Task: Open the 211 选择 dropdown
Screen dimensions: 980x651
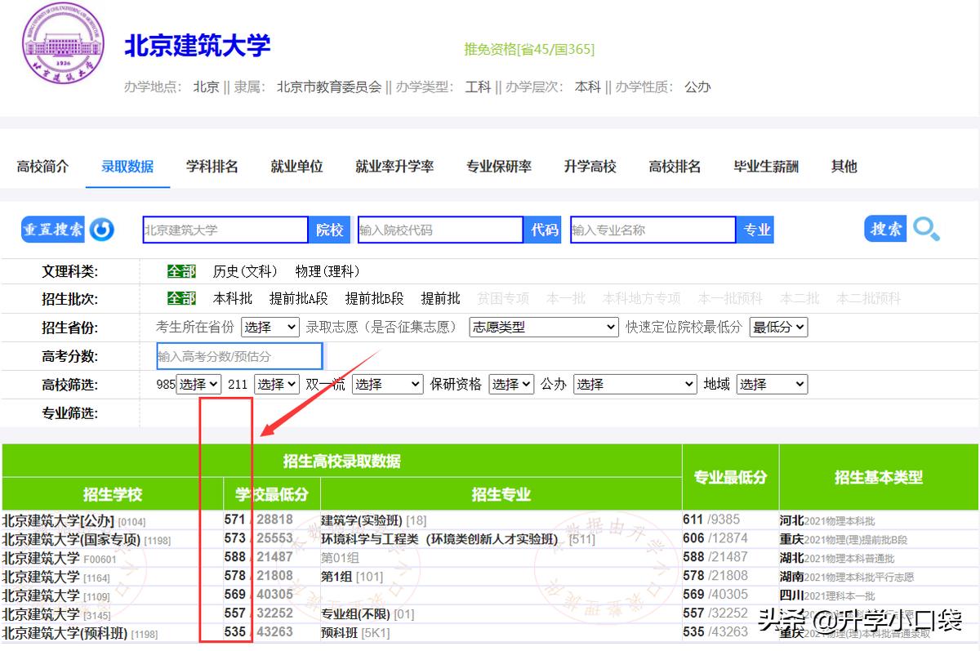Action: coord(276,384)
